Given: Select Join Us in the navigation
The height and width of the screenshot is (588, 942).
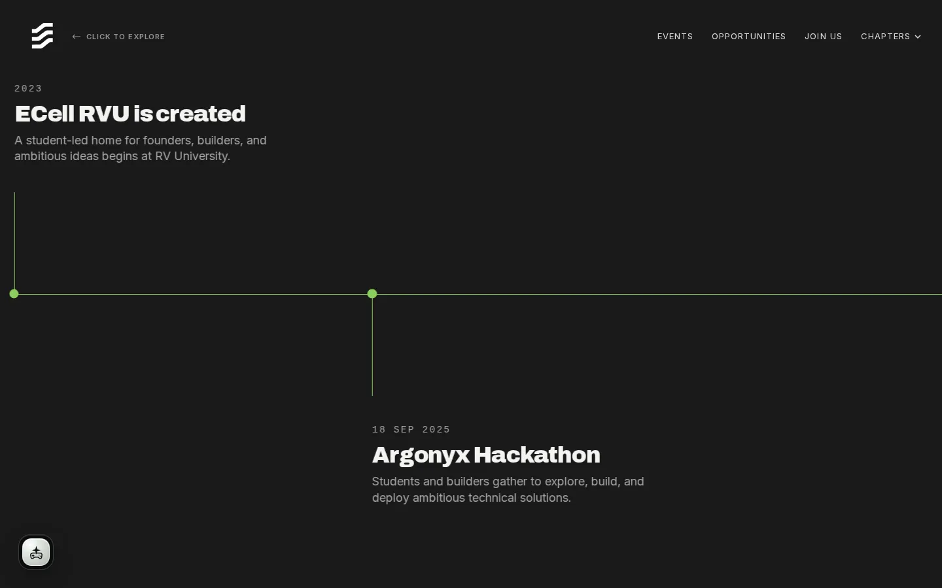Looking at the screenshot, I should click(x=824, y=37).
